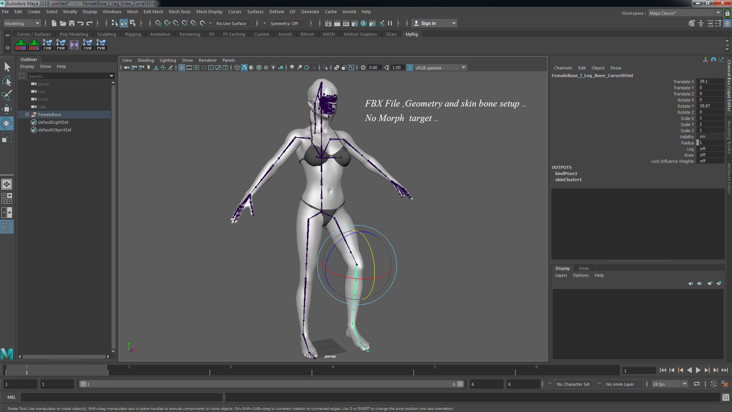Play the animation forward
732x412 pixels.
[x=698, y=370]
